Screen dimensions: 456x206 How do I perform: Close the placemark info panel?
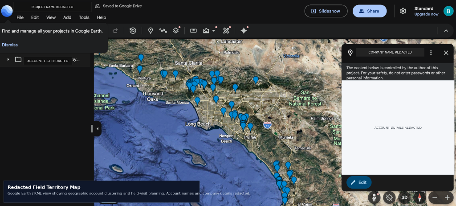[x=446, y=53]
